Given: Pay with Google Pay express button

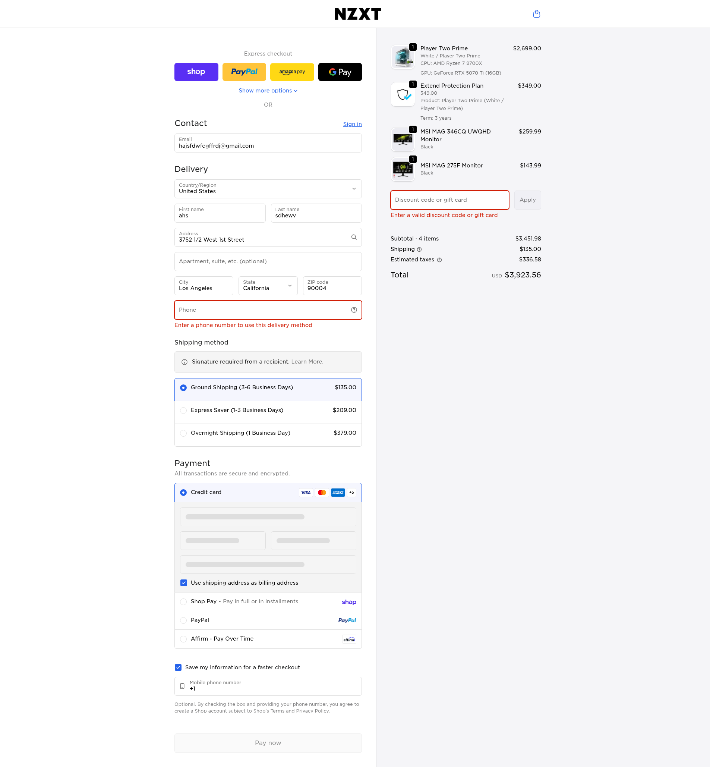Looking at the screenshot, I should click(x=340, y=72).
